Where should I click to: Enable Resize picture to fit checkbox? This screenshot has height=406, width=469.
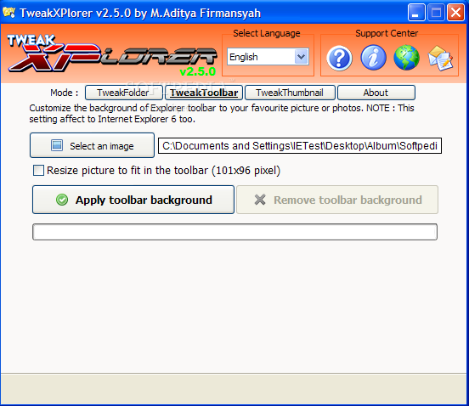tap(38, 171)
